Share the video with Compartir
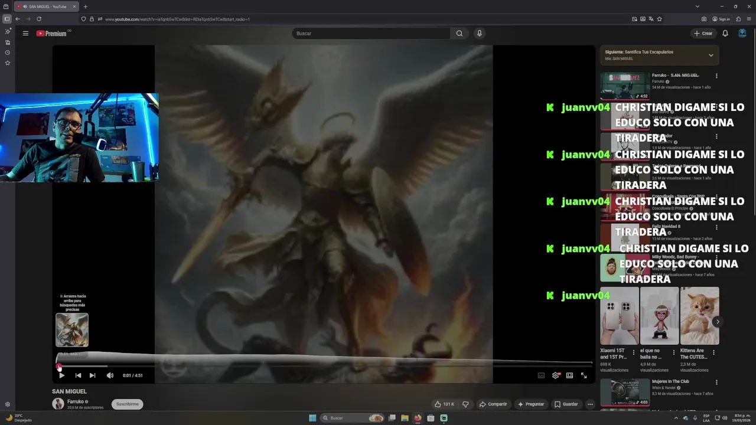This screenshot has height=425, width=756. click(493, 404)
